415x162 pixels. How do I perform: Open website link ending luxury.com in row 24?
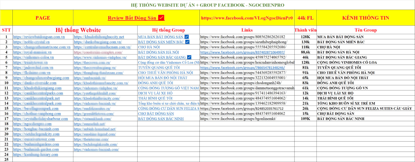point(36,154)
